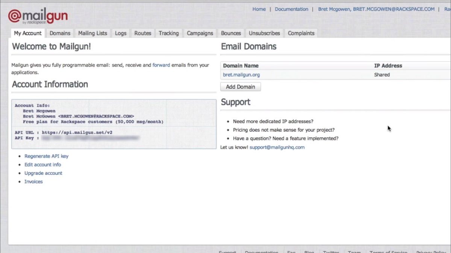The image size is (451, 253).
Task: Click the forward link in the intro text
Action: coord(161,65)
